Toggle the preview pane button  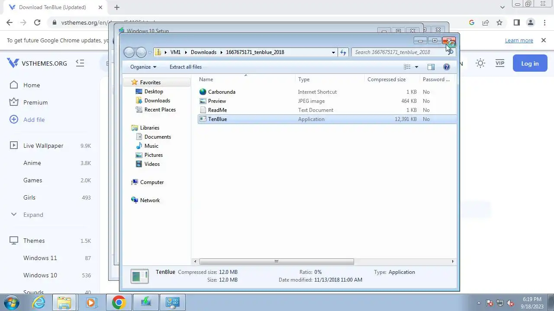click(x=431, y=67)
